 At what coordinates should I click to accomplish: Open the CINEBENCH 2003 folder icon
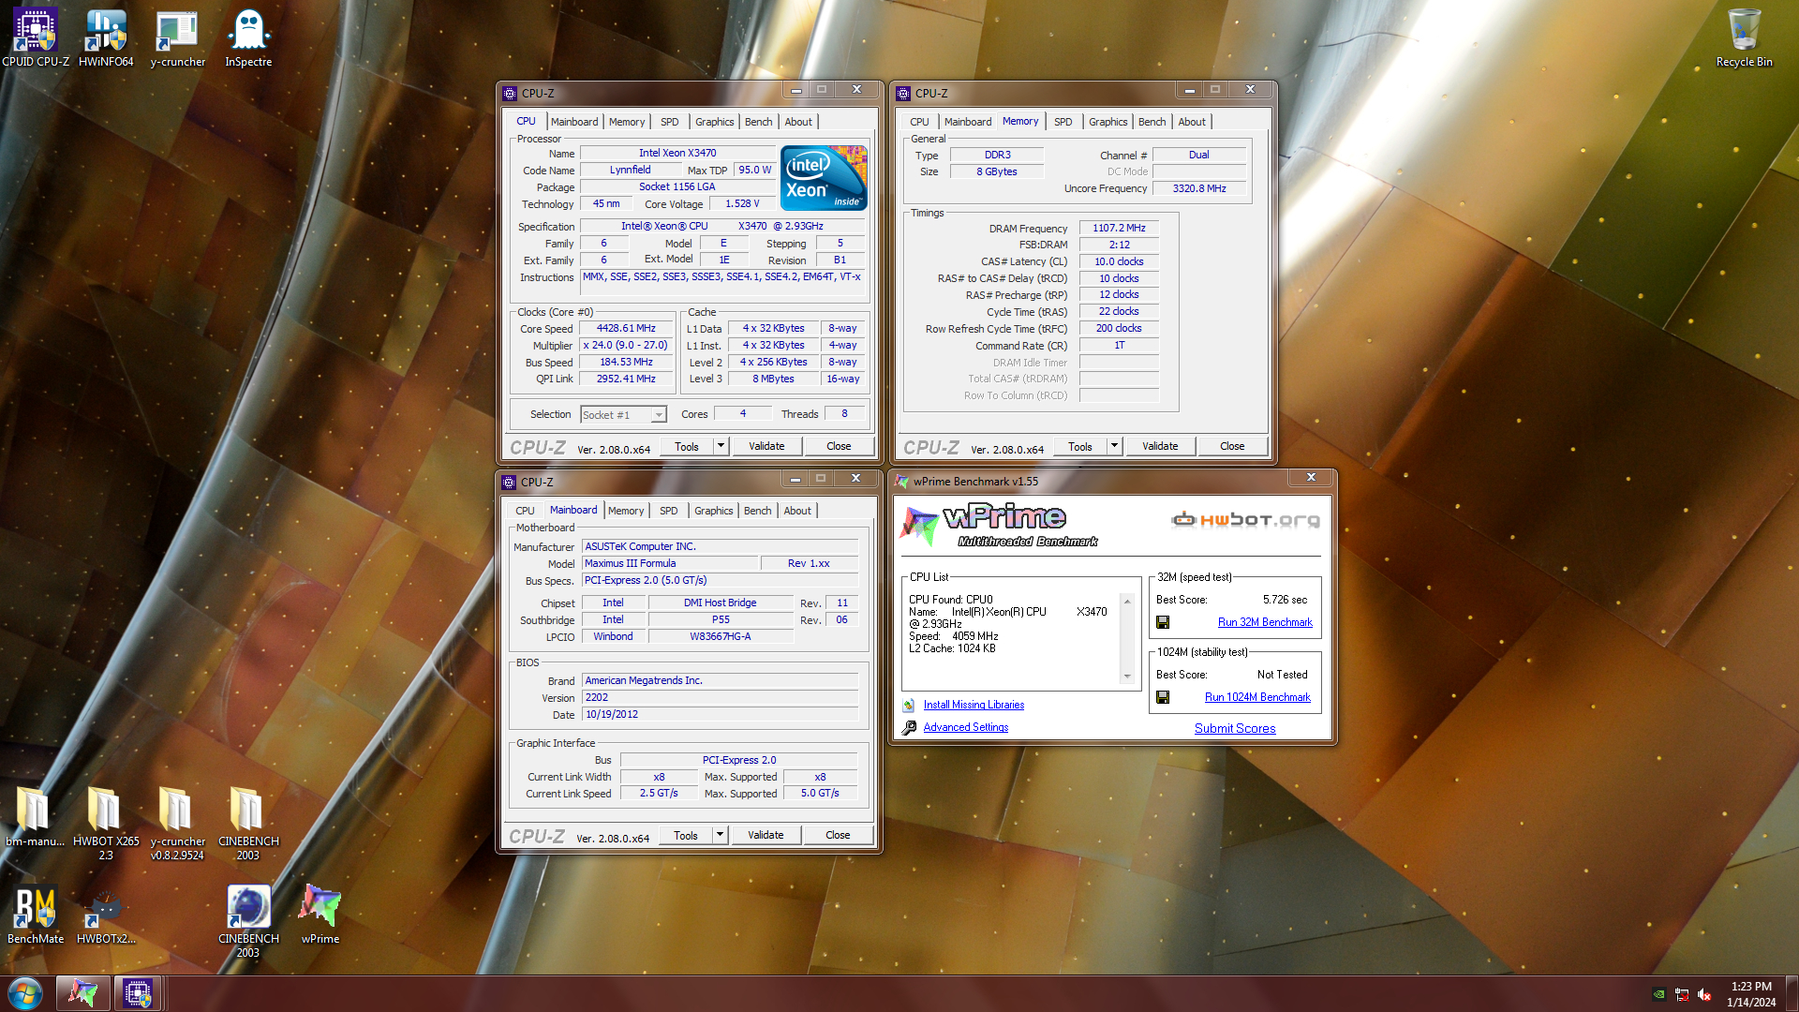247,822
